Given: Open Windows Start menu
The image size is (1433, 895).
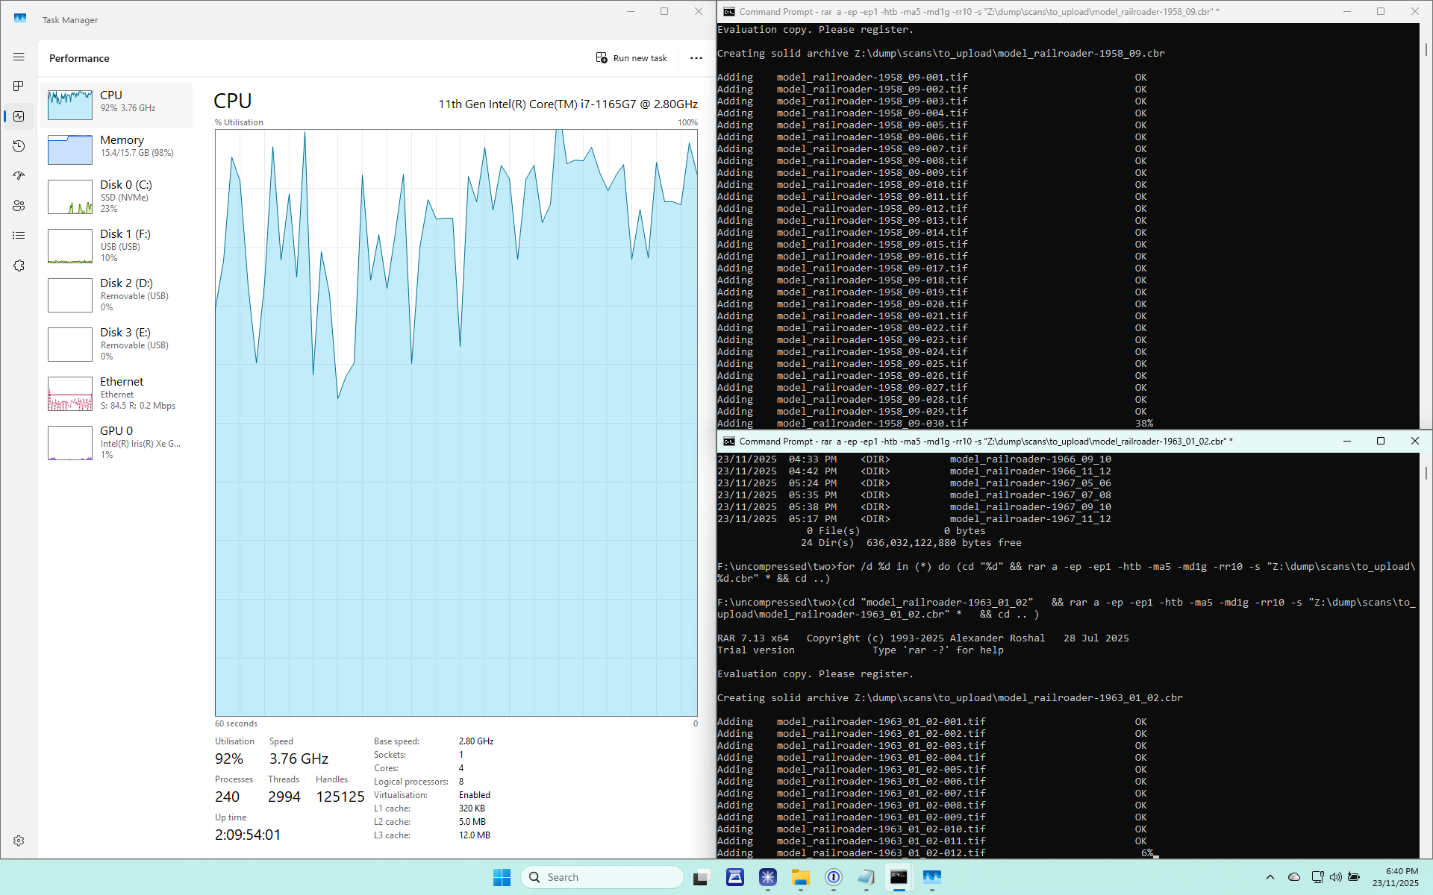Looking at the screenshot, I should click(502, 877).
